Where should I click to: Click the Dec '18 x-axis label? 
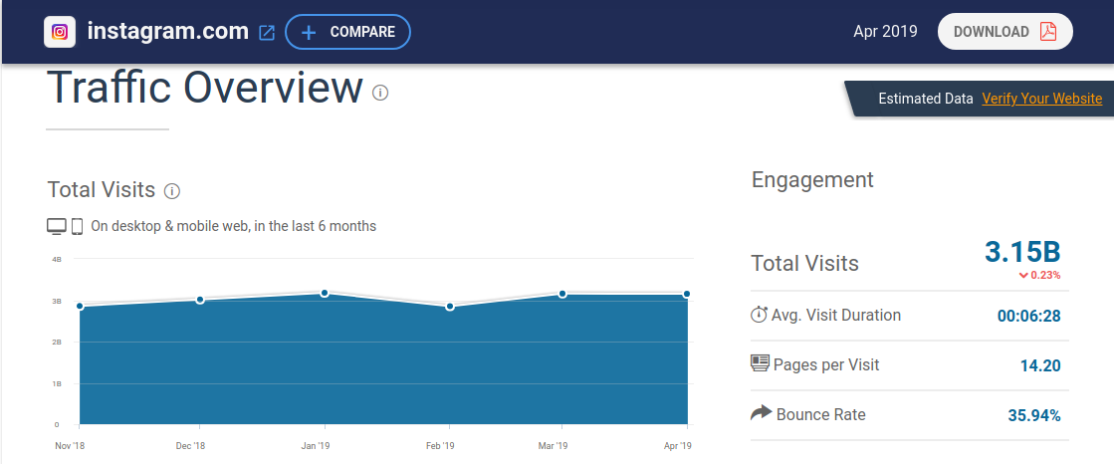pos(190,446)
